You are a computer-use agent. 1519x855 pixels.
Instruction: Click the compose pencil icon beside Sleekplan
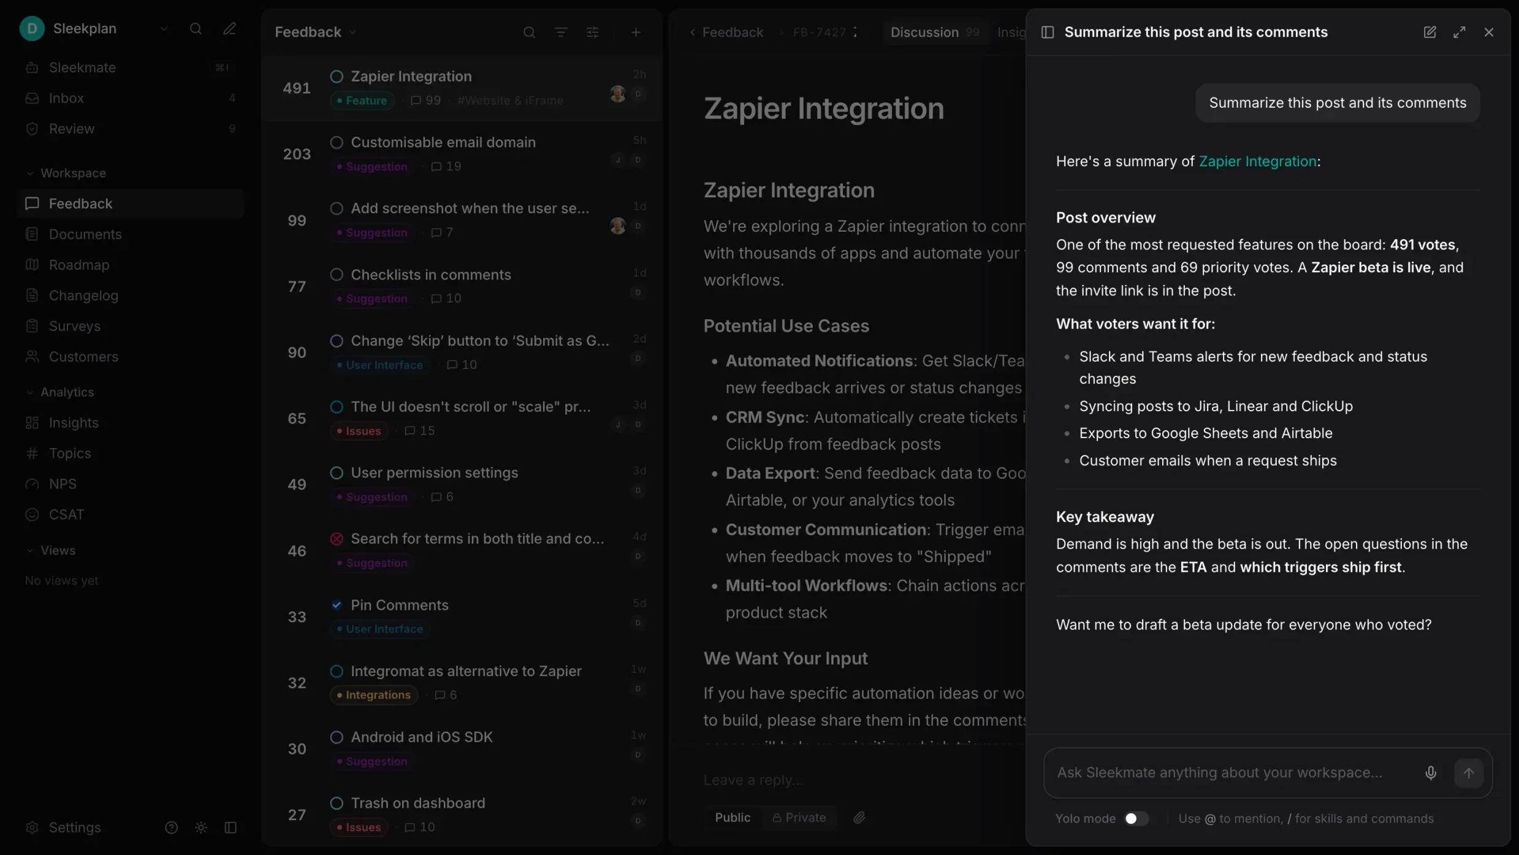tap(229, 29)
